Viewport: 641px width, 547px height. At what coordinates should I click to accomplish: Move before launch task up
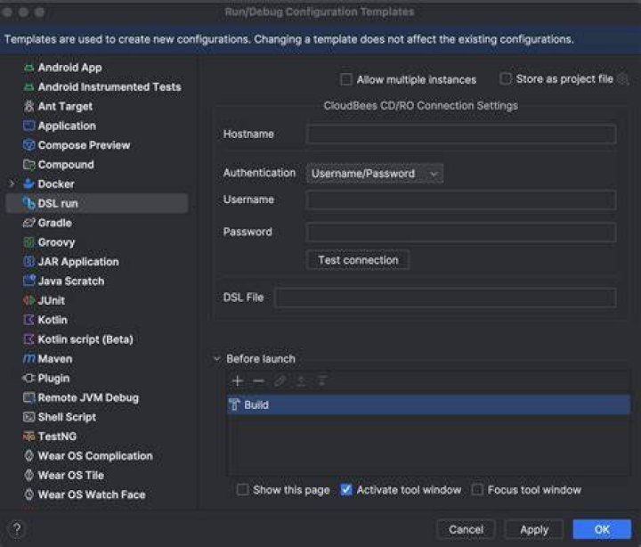pyautogui.click(x=301, y=381)
